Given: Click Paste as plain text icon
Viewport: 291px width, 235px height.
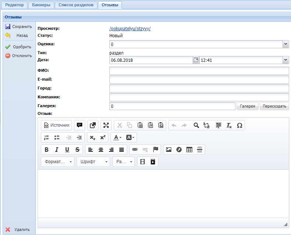Looking at the screenshot, I should (x=151, y=125).
